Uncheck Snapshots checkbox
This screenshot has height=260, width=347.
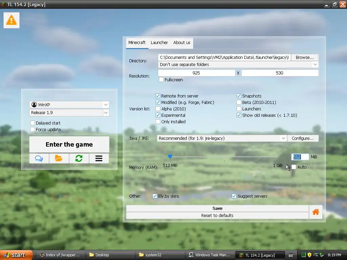tap(239, 96)
